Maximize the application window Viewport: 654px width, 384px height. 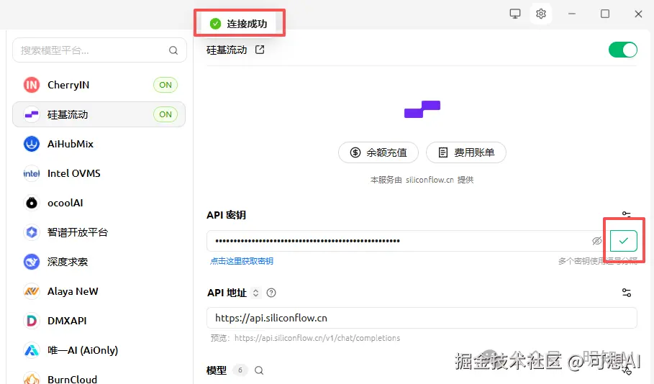pos(605,14)
